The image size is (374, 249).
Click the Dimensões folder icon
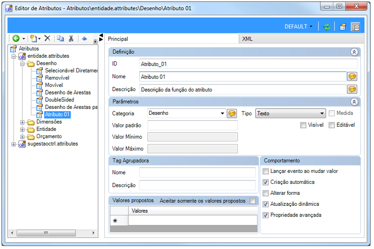pyautogui.click(x=31, y=122)
